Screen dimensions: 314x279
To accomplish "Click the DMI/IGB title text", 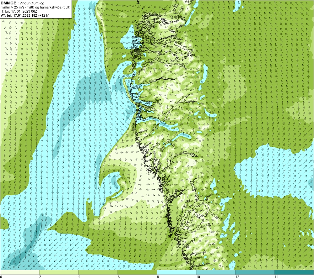I will coord(8,3).
